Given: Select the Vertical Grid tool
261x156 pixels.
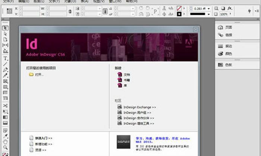Looking at the screenshot, I should pyautogui.click(x=5, y=98).
